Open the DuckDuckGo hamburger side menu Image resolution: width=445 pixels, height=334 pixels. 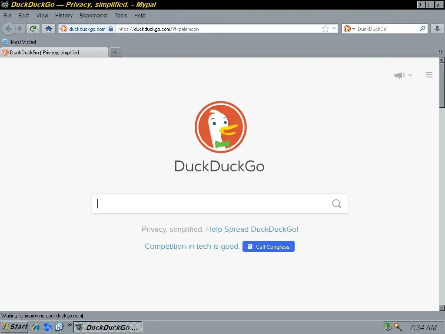pyautogui.click(x=429, y=75)
